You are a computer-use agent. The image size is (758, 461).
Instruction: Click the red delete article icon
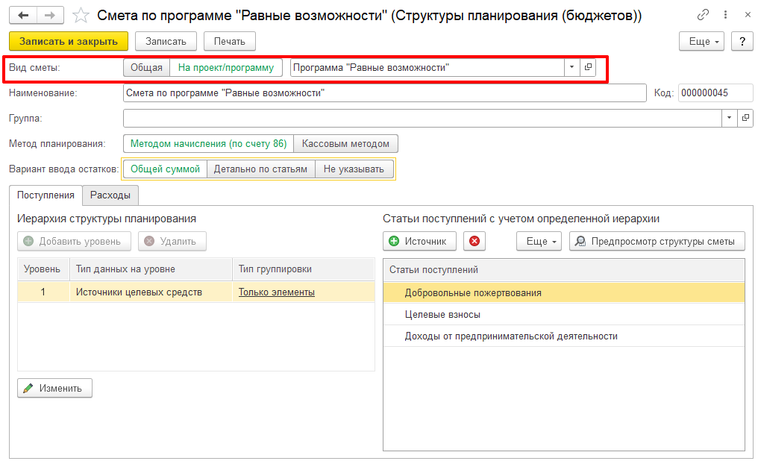click(474, 241)
